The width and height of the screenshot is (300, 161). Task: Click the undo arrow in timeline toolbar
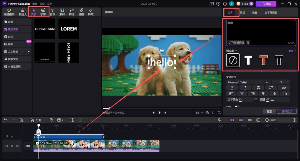pos(5,120)
